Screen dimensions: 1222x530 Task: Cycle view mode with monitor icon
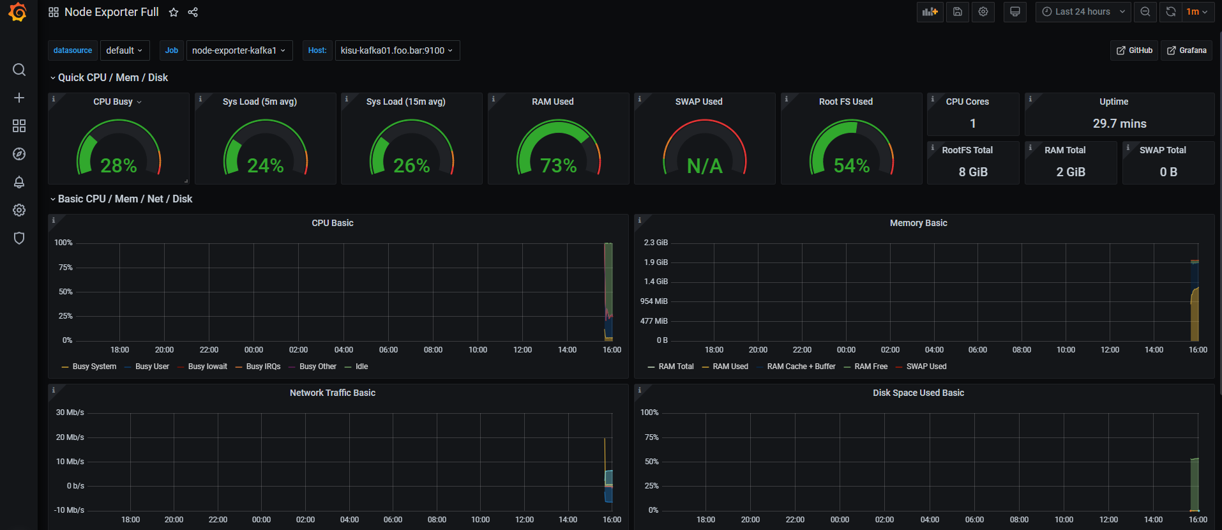pos(1015,11)
